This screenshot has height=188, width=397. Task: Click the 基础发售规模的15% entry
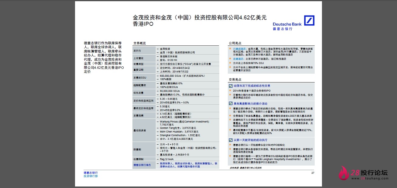(x=171, y=83)
